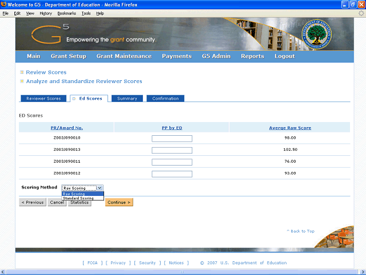Open the Help menu
The height and width of the screenshot is (275, 366).
tap(100, 13)
